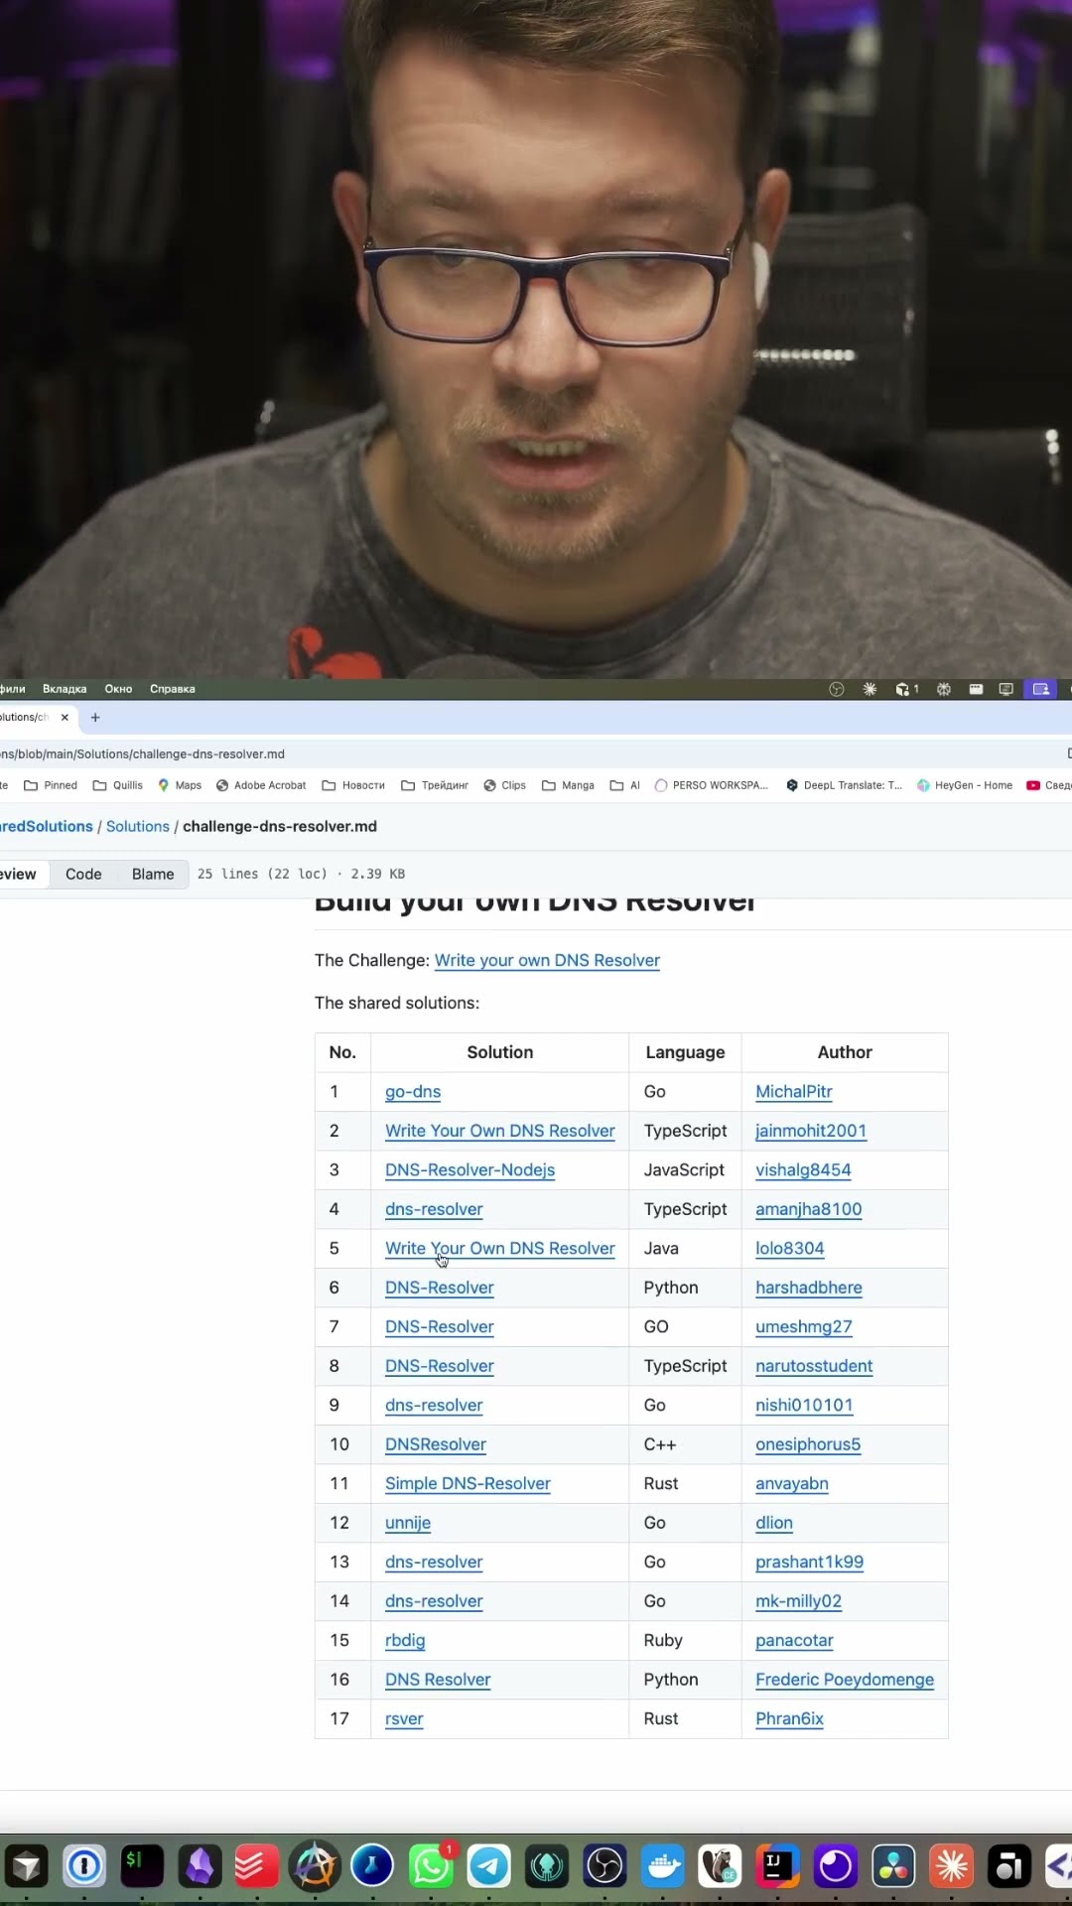Open DNS Resolver solution in row 16
1072x1906 pixels.
tap(438, 1680)
